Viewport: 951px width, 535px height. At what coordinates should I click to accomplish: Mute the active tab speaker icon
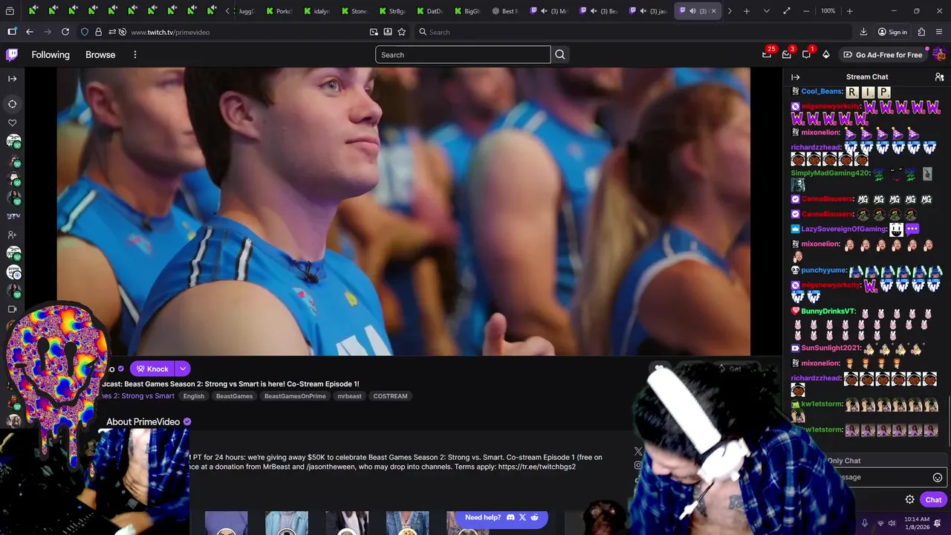[692, 11]
